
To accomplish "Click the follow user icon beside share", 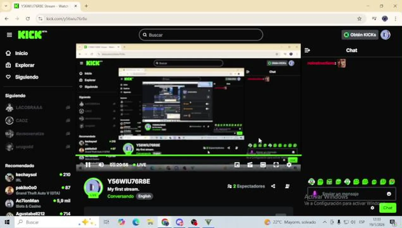I will [287, 186].
